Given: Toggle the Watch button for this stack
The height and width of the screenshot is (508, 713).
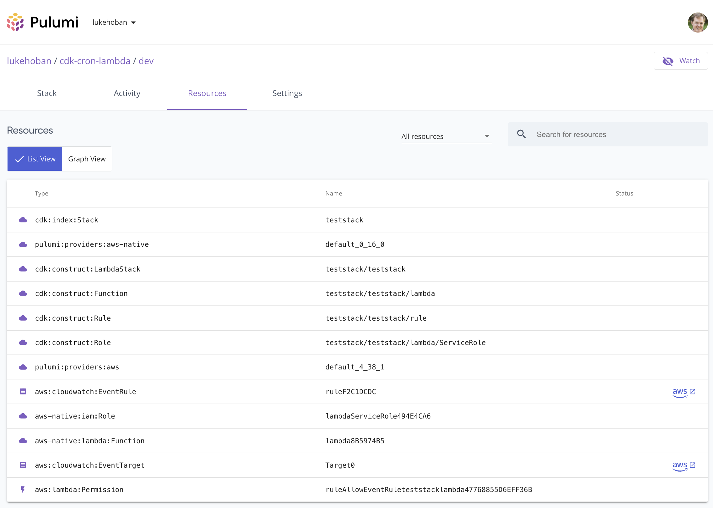Looking at the screenshot, I should [x=681, y=61].
